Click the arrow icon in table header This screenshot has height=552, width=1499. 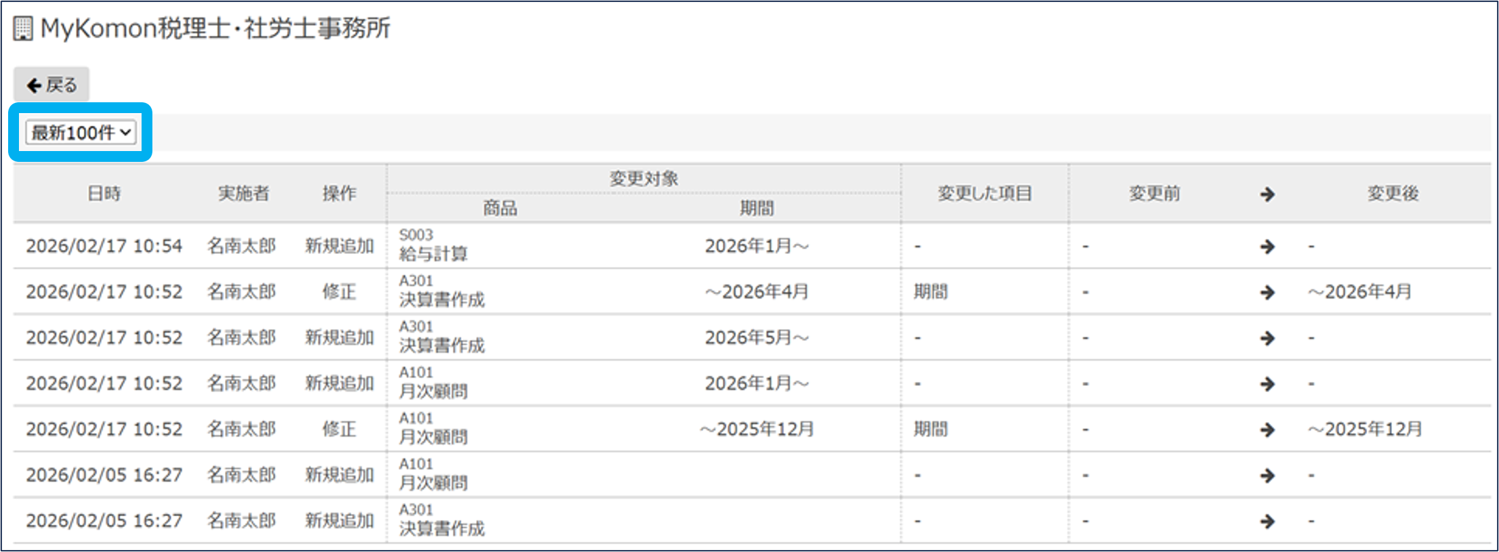click(1267, 194)
